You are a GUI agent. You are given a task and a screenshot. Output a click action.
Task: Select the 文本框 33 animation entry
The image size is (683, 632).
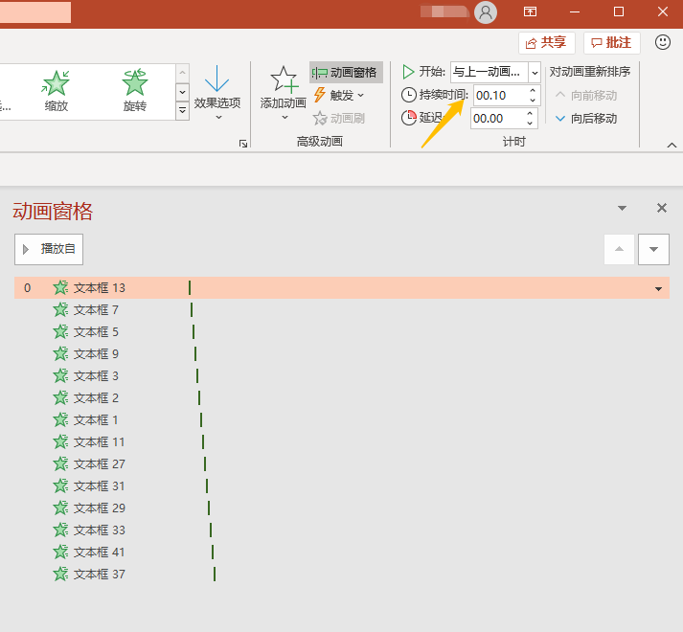[x=342, y=530]
